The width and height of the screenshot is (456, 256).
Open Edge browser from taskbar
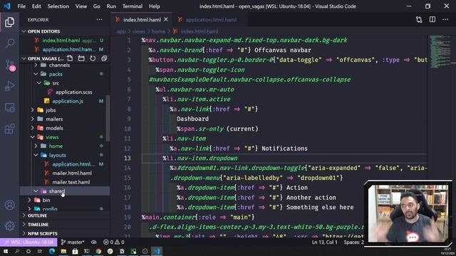coord(52,251)
